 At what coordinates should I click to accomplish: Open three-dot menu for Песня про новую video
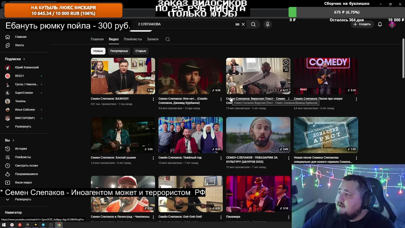click(x=356, y=99)
